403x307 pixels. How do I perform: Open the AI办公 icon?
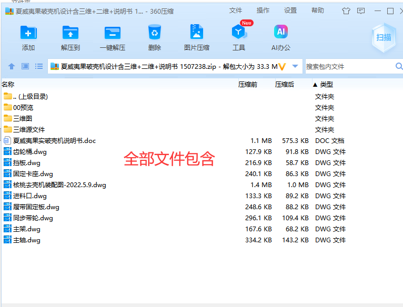click(280, 32)
